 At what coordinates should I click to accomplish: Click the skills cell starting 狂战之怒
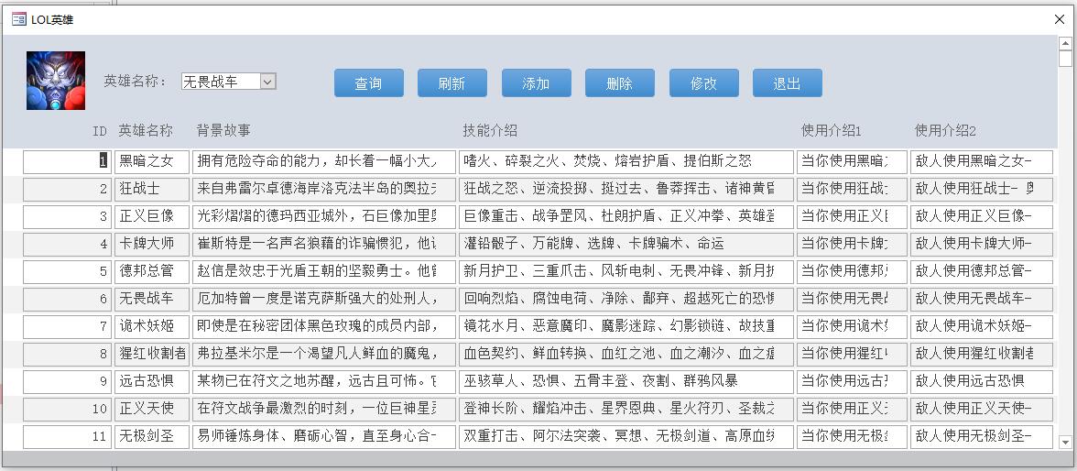[x=626, y=189]
